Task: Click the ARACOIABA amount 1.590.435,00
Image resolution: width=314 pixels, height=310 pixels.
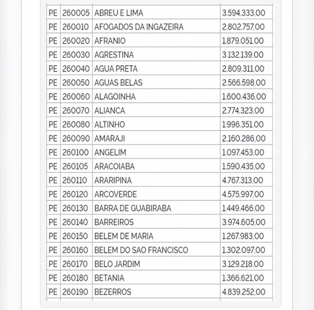Action: (x=243, y=166)
